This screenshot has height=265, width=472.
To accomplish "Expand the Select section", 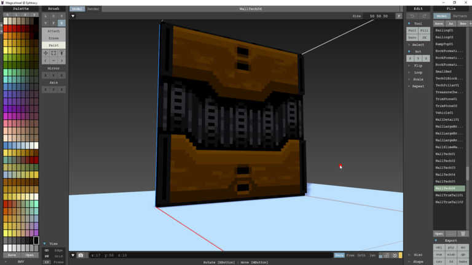I will click(418, 45).
